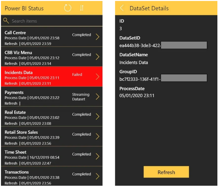
Task: Click the DataSet Details title
Action: tap(149, 8)
